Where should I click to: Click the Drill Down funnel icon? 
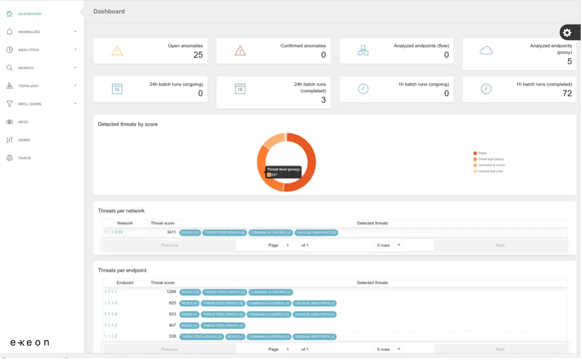pos(9,104)
